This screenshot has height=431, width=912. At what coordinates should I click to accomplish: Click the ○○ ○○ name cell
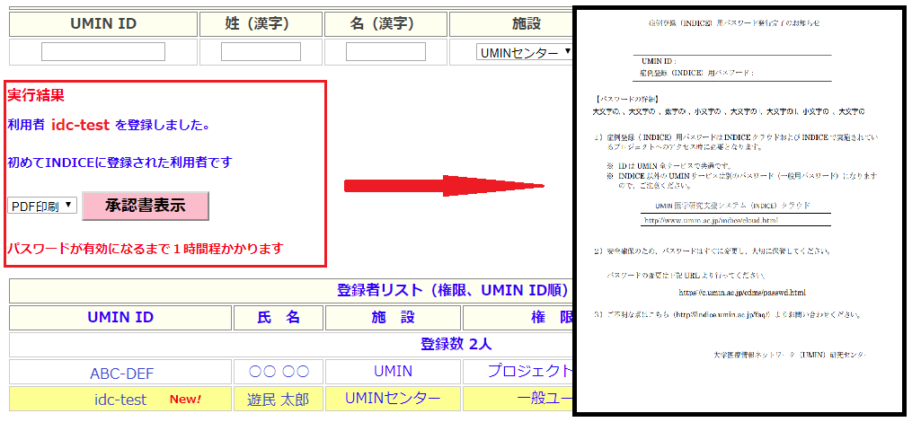point(279,372)
